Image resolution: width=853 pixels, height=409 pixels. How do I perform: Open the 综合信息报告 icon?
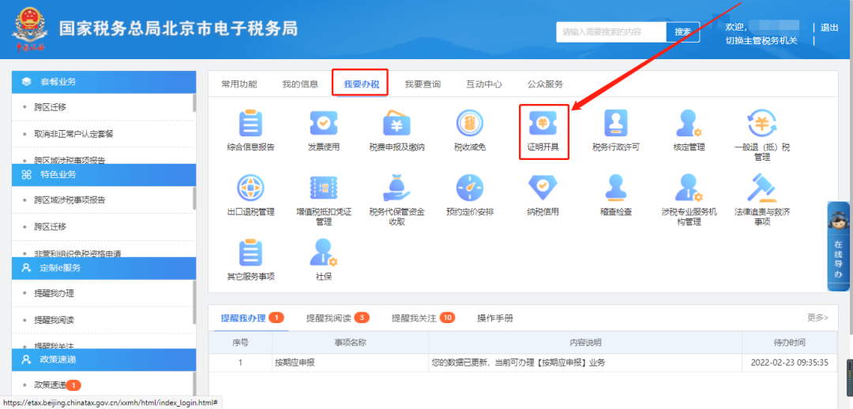251,123
